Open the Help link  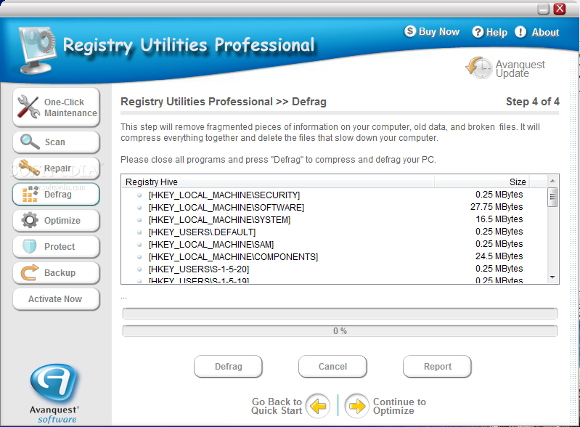coord(497,33)
